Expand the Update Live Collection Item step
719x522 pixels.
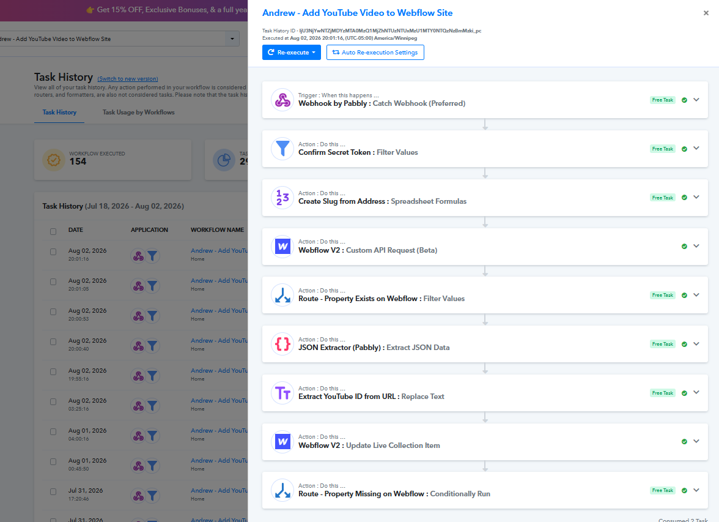click(696, 441)
